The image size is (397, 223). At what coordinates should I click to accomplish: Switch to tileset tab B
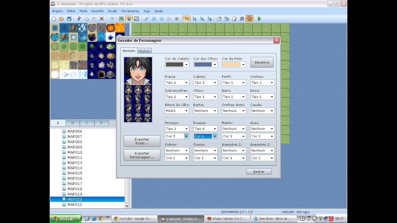tap(73, 123)
